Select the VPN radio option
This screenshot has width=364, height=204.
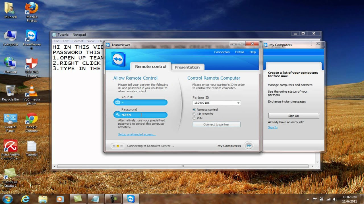pyautogui.click(x=194, y=118)
